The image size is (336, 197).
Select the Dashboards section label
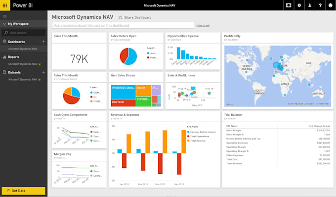pyautogui.click(x=16, y=42)
